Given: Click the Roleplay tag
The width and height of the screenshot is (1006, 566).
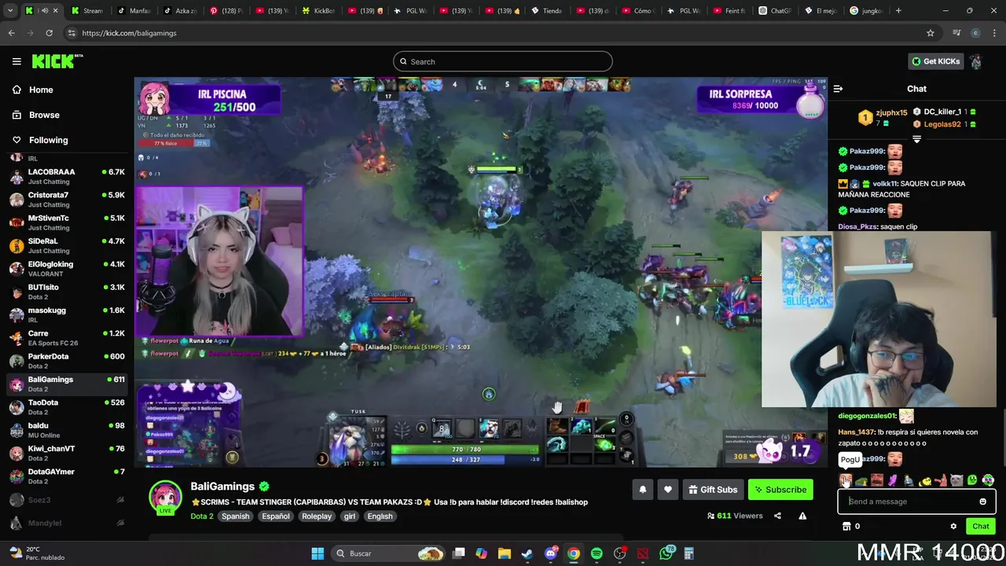Looking at the screenshot, I should click(317, 516).
